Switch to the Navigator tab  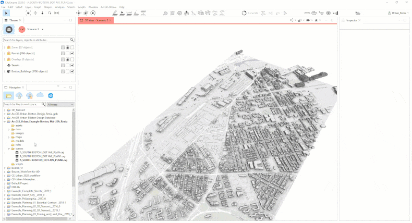[x=15, y=88]
